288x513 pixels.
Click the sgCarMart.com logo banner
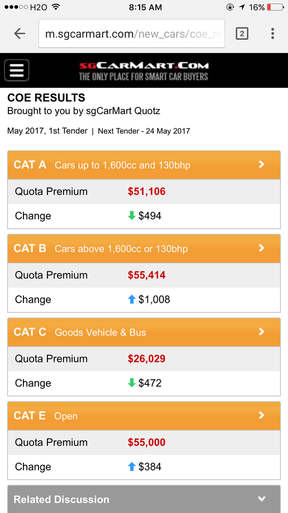143,71
